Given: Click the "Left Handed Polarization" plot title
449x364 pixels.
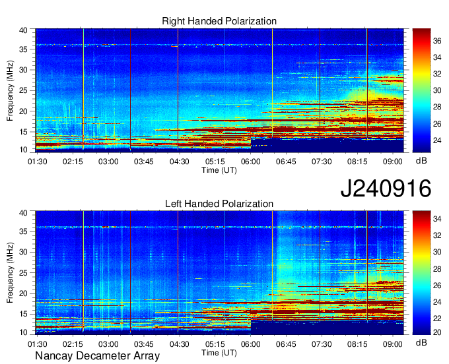Looking at the screenshot, I should (219, 204).
